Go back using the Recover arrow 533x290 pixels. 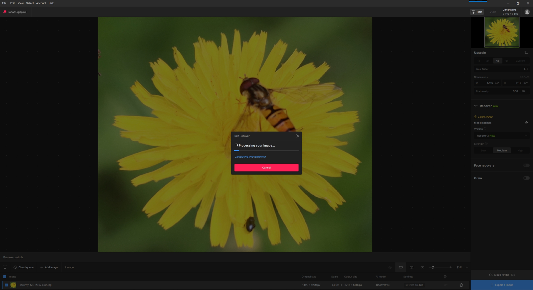[x=476, y=106]
